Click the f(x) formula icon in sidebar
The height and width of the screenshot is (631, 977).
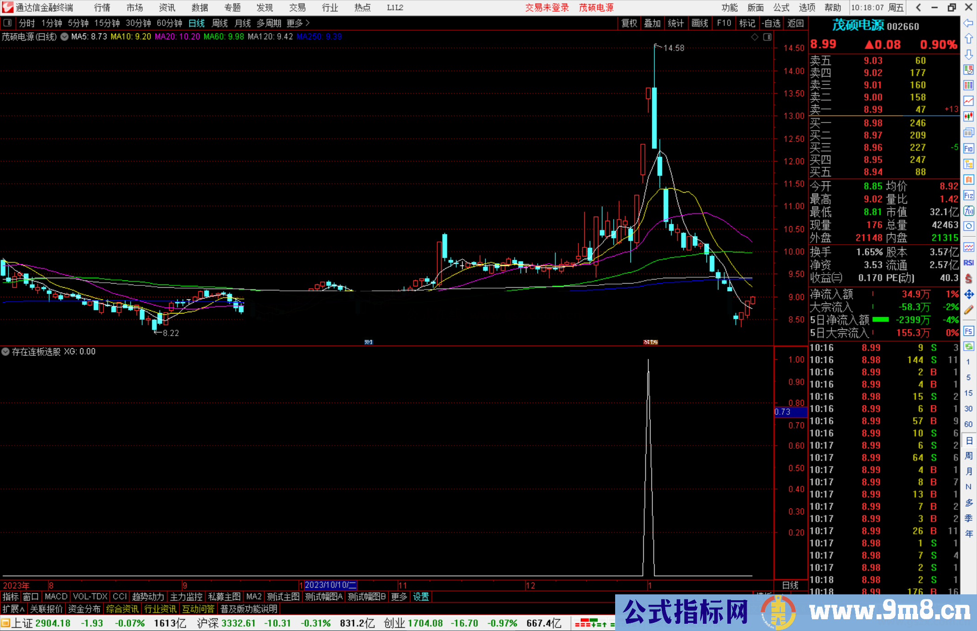[x=968, y=211]
